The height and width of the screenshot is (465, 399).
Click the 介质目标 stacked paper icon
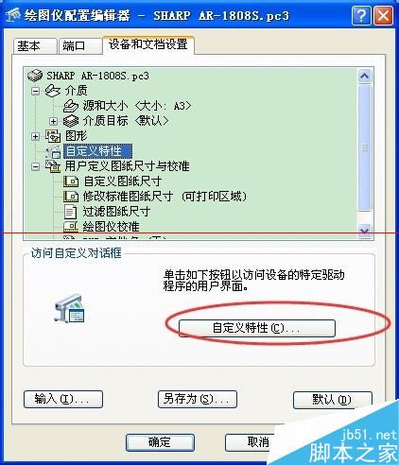pyautogui.click(x=71, y=121)
